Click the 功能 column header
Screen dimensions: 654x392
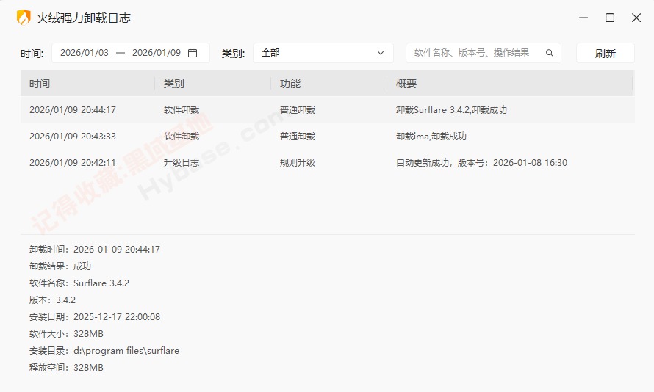290,84
